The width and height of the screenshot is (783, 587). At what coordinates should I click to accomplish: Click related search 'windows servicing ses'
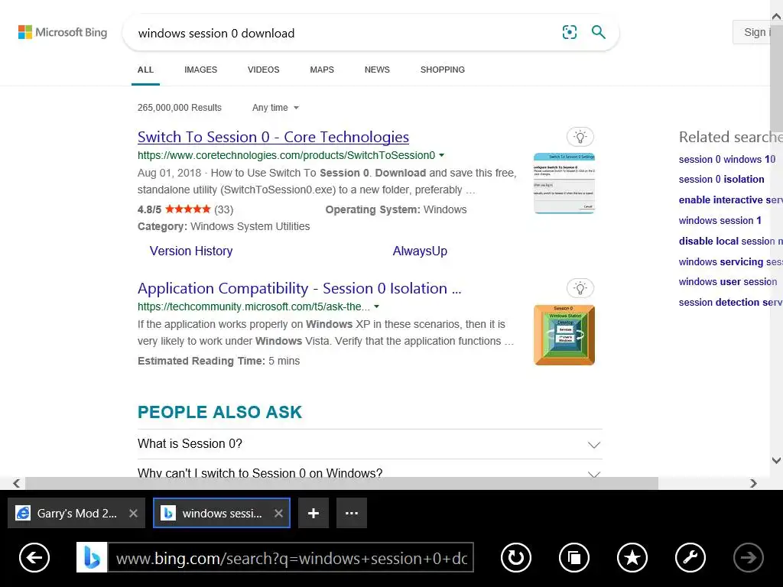(730, 261)
